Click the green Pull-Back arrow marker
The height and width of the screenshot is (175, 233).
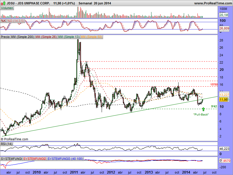point(203,109)
